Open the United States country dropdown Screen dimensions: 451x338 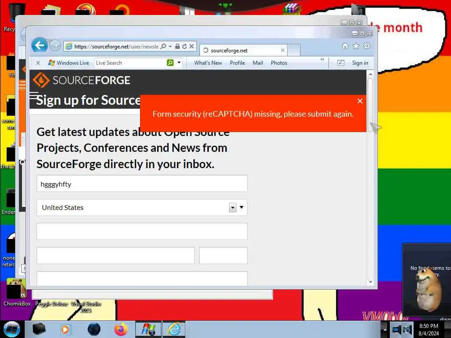point(142,208)
